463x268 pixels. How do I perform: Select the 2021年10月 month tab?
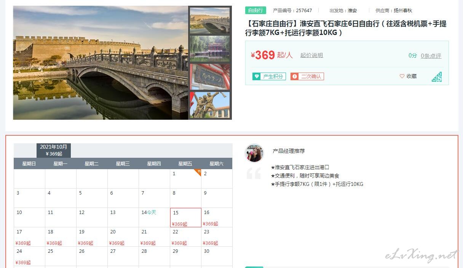point(54,150)
